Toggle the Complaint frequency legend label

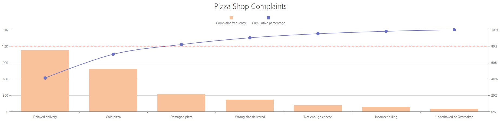click(x=231, y=23)
